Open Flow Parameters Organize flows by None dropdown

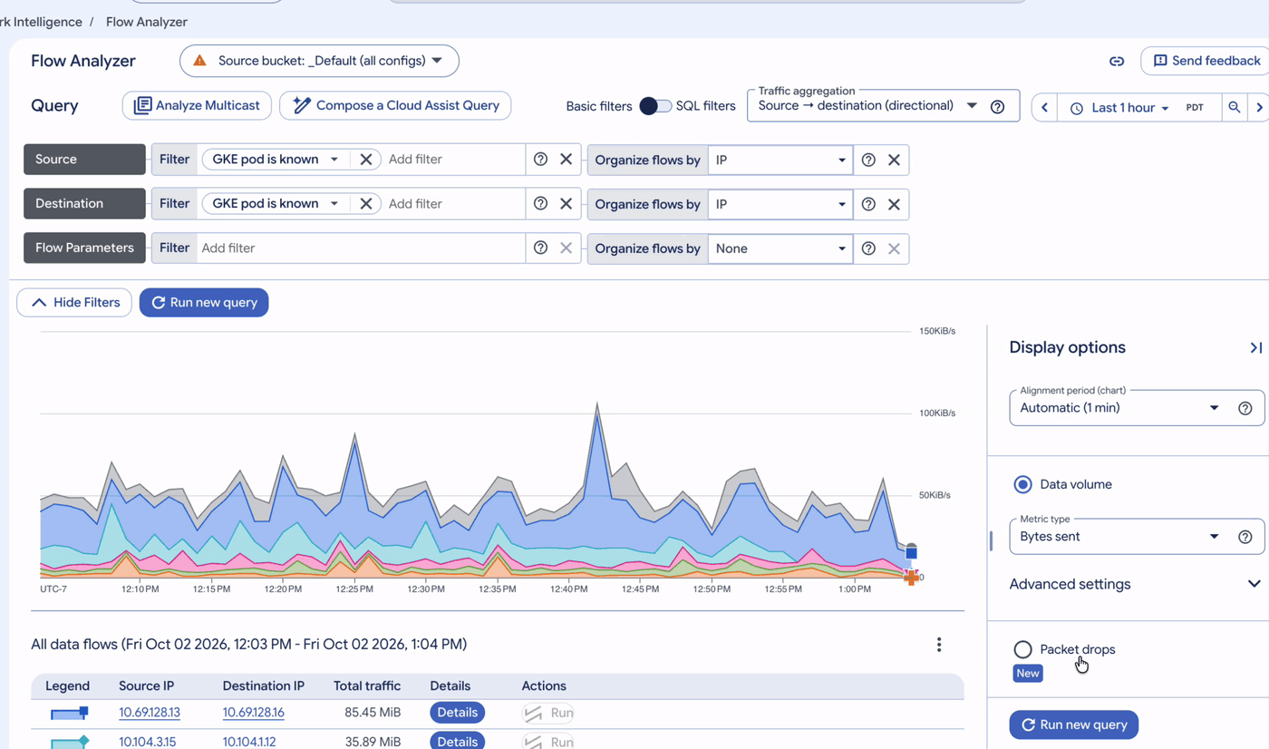(x=780, y=248)
